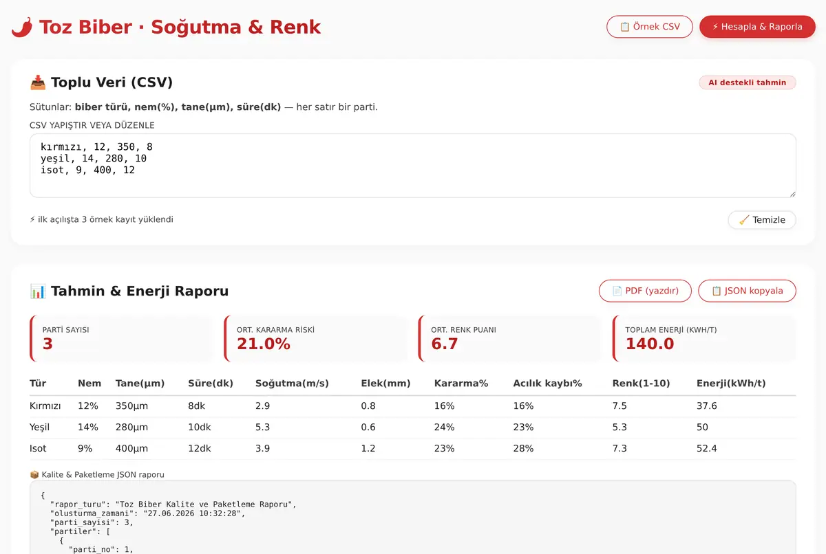Click the "olusturma_zamani" line in JSON report
Viewport: 826px width, 554px height.
click(x=147, y=513)
